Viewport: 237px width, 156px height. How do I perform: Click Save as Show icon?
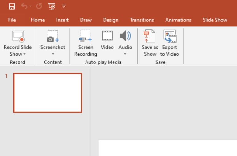[x=149, y=36]
